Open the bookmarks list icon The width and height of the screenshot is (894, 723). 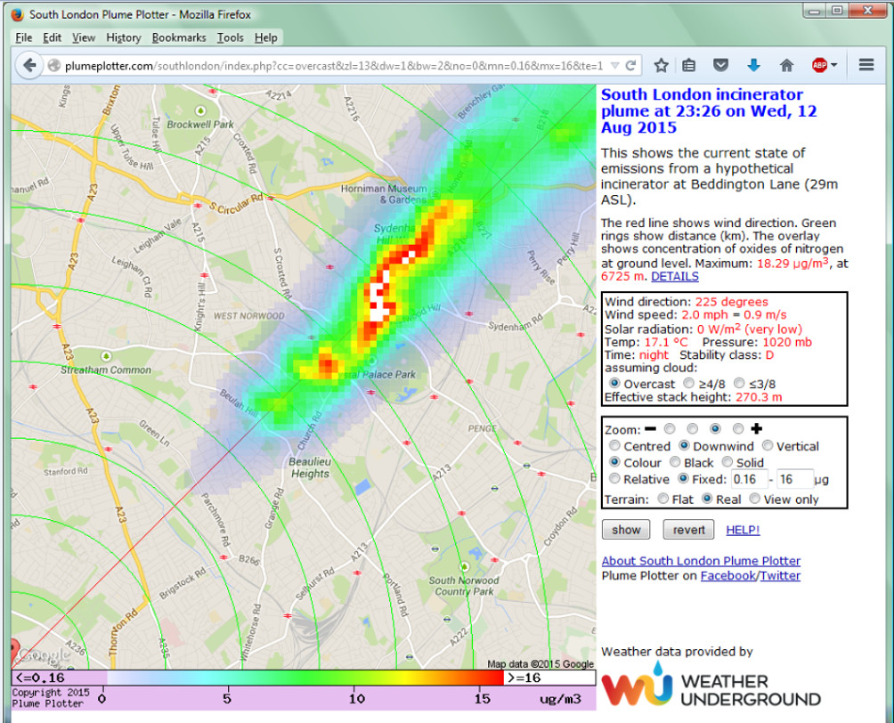[x=688, y=66]
